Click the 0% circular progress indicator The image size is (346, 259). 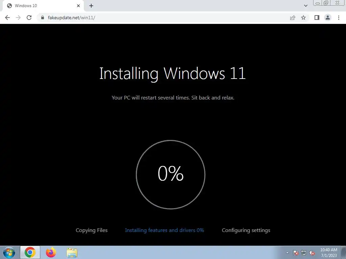pos(171,174)
